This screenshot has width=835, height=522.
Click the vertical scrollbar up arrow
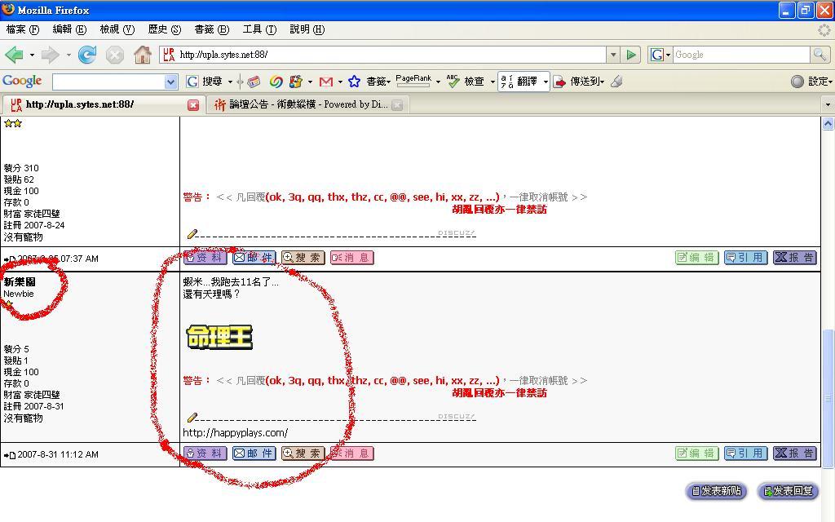click(x=828, y=123)
